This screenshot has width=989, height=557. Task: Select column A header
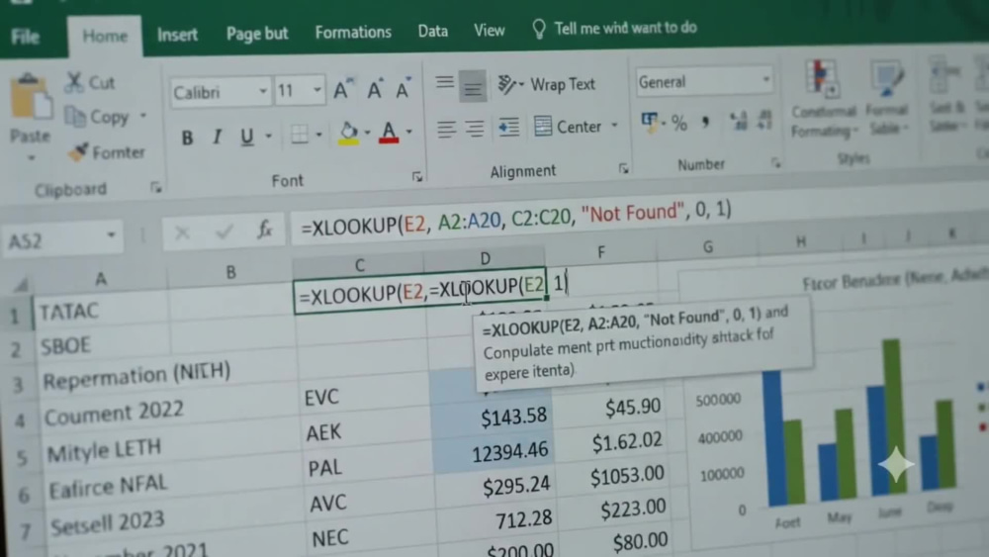[x=100, y=278]
